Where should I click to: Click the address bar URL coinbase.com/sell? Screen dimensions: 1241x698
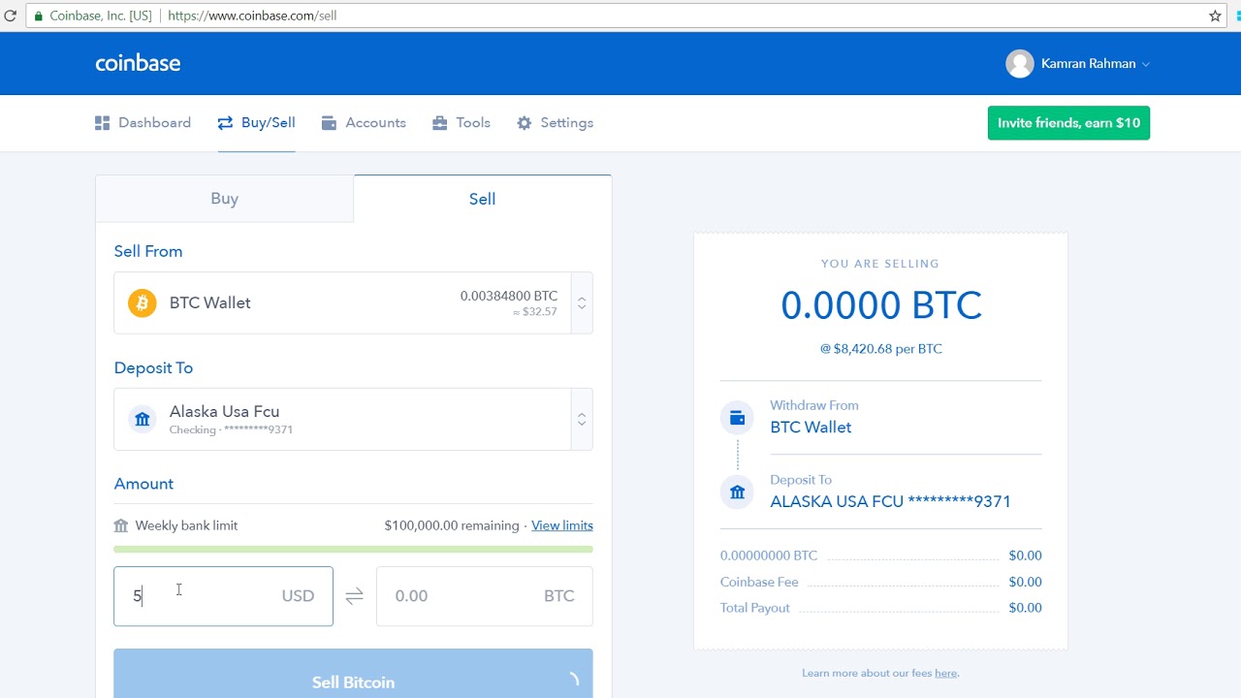click(252, 16)
